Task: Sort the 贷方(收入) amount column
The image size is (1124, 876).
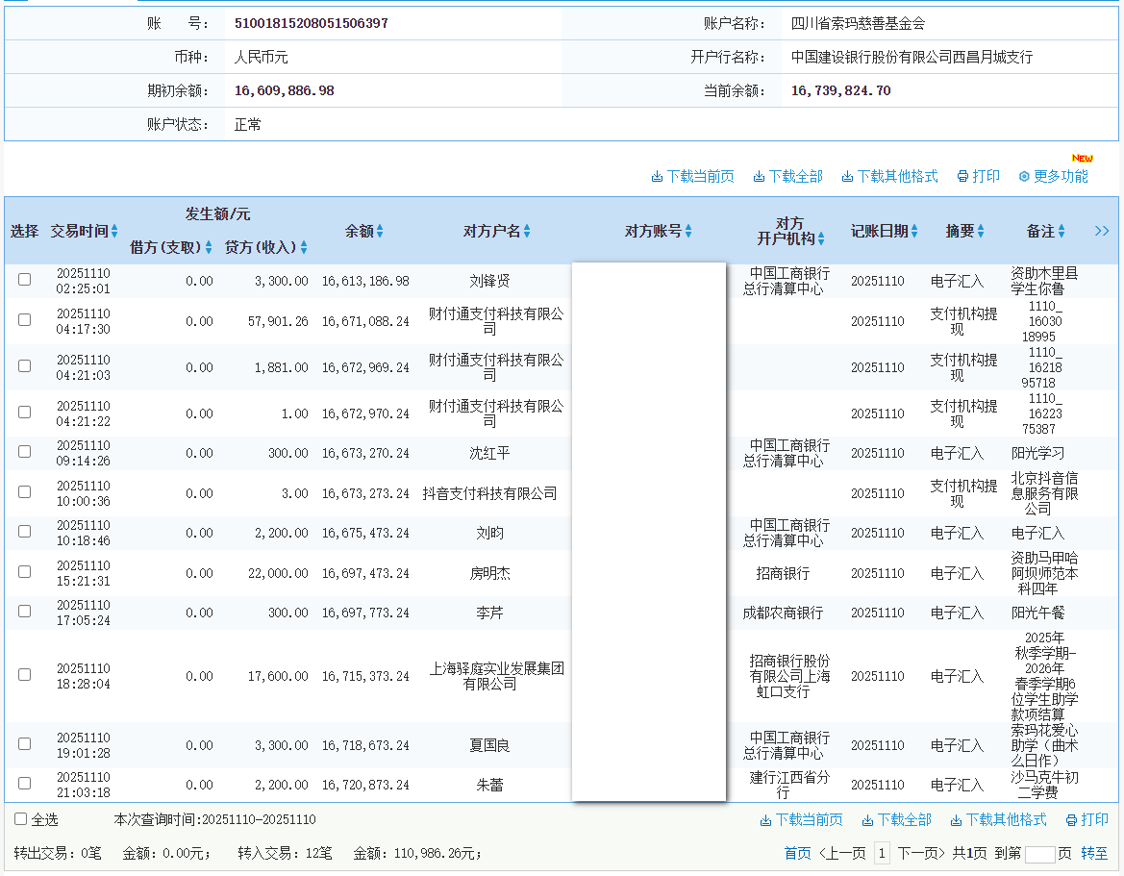Action: (302, 247)
